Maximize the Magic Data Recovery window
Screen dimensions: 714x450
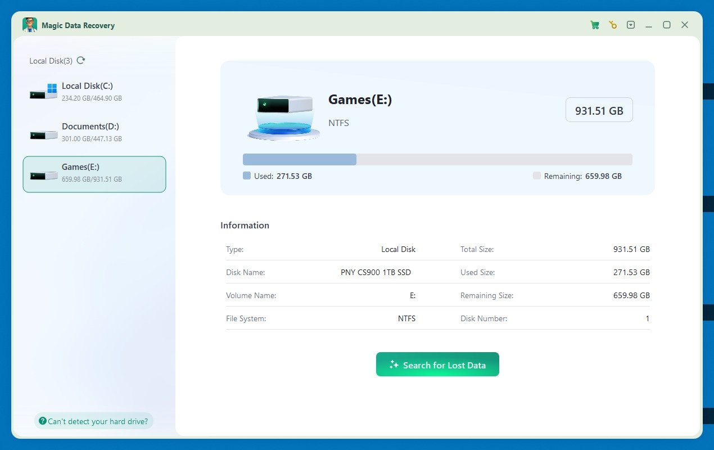667,25
